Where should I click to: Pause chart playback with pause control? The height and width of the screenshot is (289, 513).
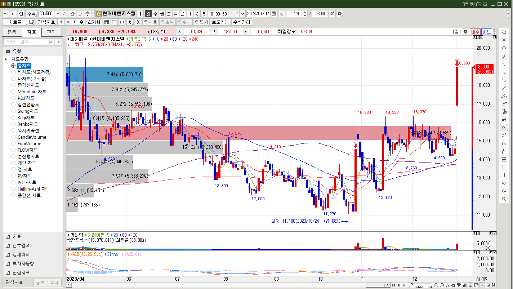tap(399, 285)
